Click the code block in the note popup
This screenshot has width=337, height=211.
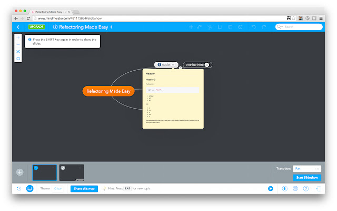[173, 90]
